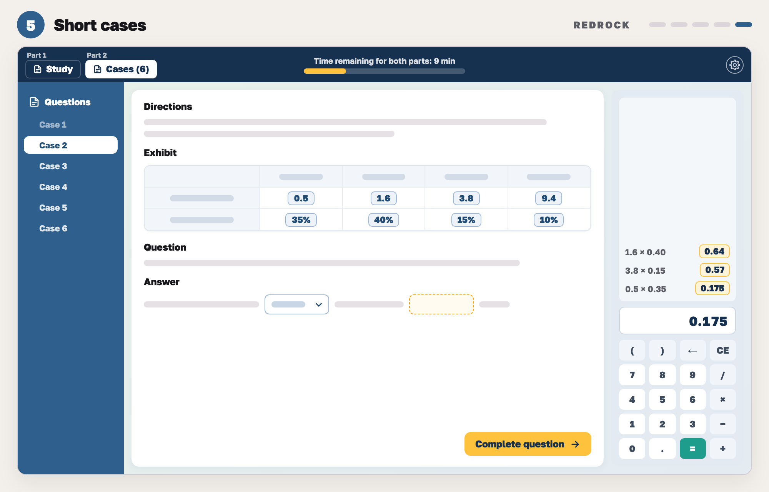Screen dimensions: 769x492
Task: Click the plus key on calculator
Action: pyautogui.click(x=722, y=449)
